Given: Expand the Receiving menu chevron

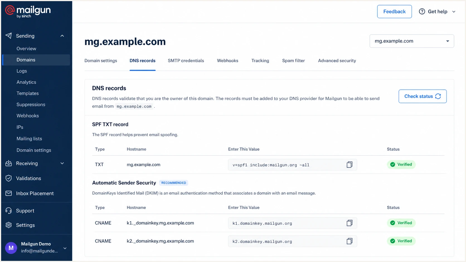Looking at the screenshot, I should tap(62, 163).
